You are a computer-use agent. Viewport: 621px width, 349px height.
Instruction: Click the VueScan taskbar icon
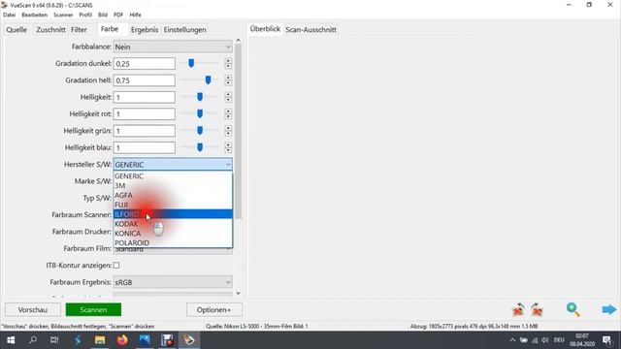189,340
